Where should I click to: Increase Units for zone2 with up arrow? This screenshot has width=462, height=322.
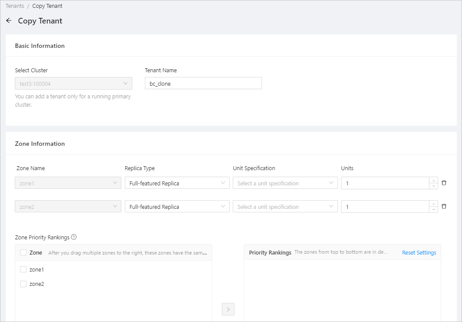pyautogui.click(x=433, y=204)
